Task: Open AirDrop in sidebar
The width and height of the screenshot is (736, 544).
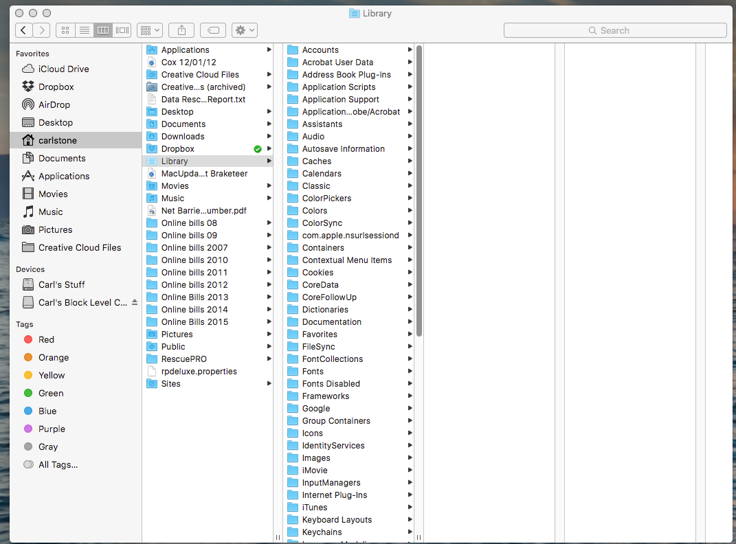Action: (76, 104)
